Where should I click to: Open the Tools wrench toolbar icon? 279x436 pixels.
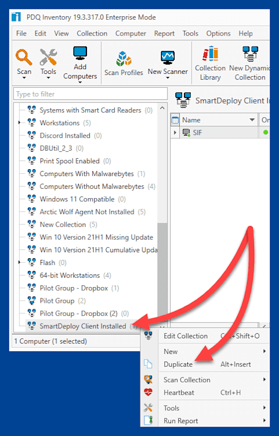(x=48, y=57)
